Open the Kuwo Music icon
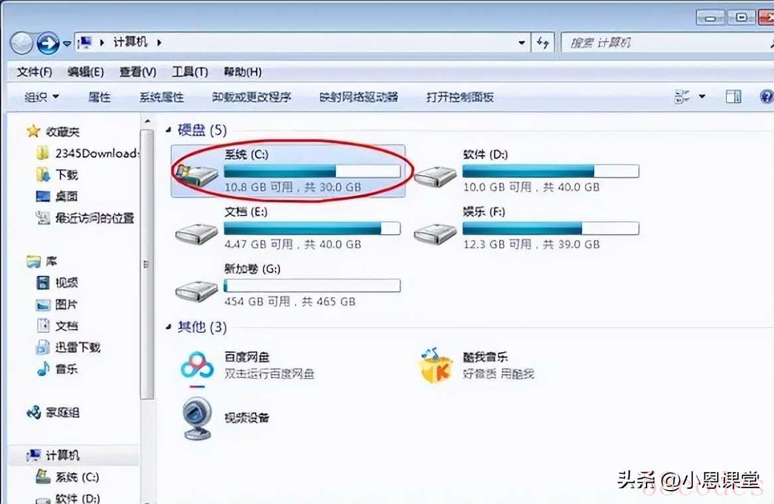The width and height of the screenshot is (774, 504). coord(435,366)
